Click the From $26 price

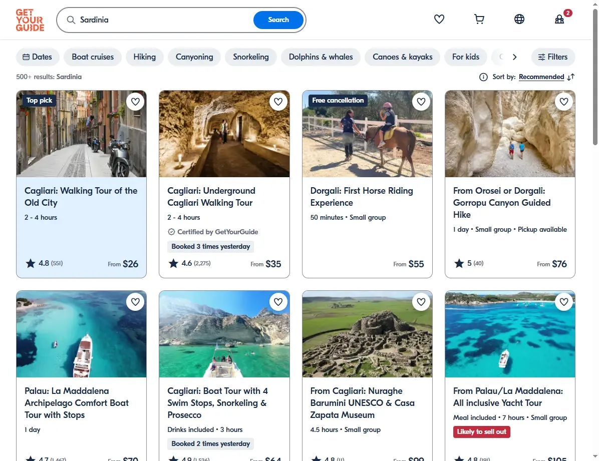[123, 264]
